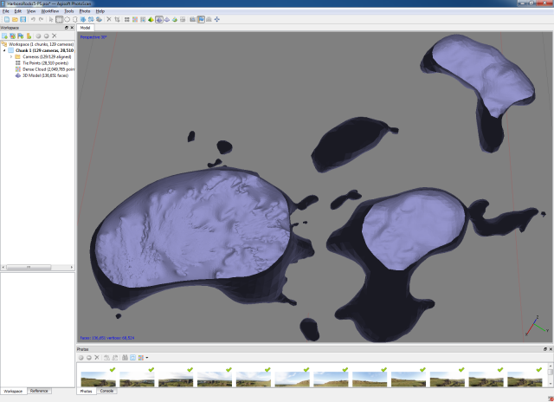Switch to Dense Cloud view mode
This screenshot has width=554, height=402.
click(x=135, y=19)
